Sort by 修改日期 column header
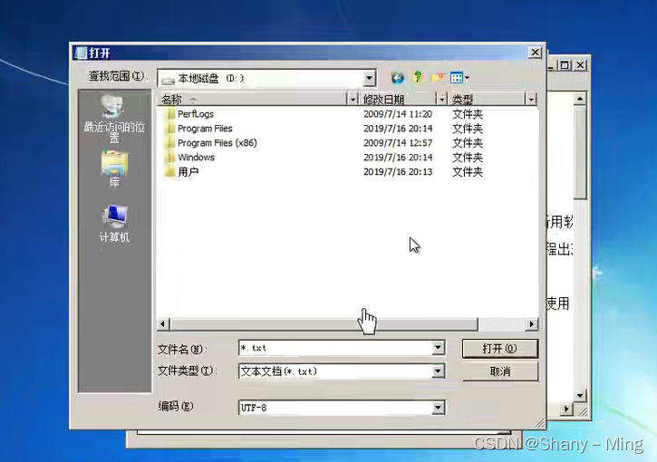657x462 pixels. [398, 100]
